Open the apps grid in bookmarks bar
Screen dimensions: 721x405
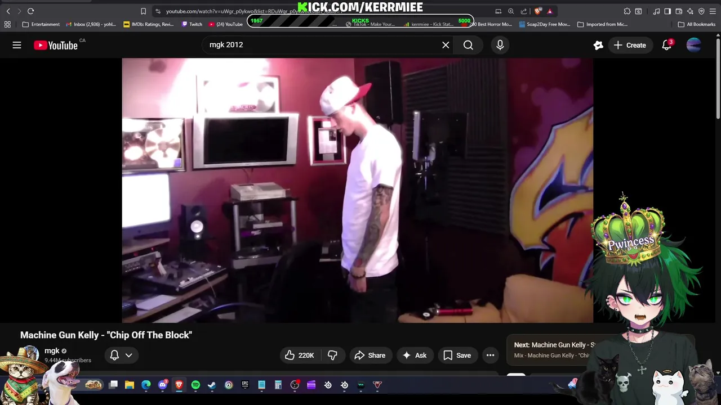pos(7,24)
